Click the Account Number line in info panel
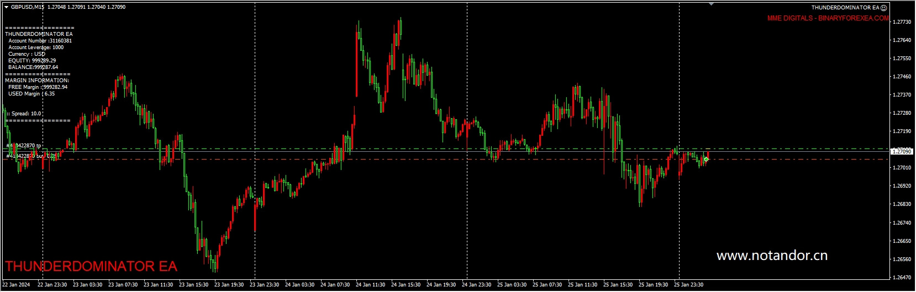The image size is (916, 292). click(x=40, y=41)
